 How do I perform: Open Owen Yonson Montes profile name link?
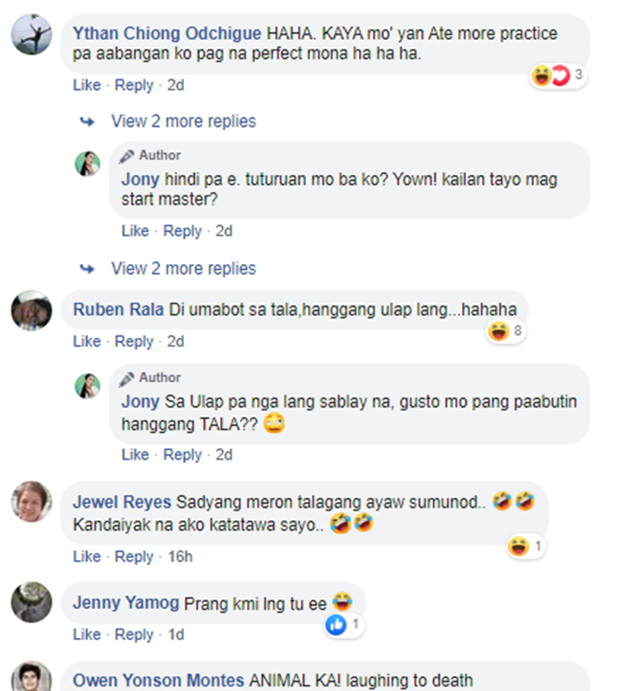(158, 680)
